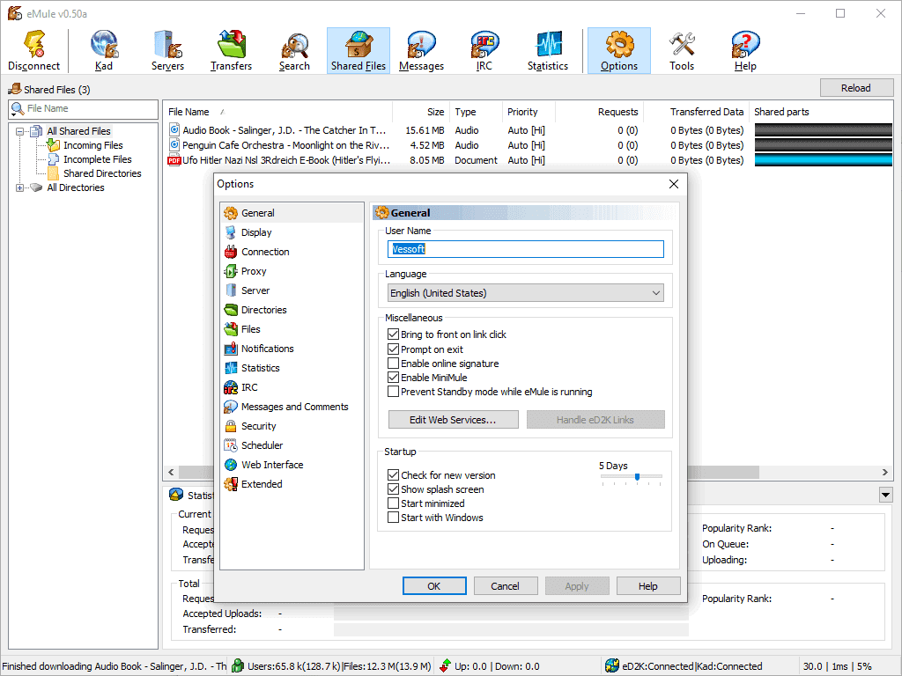Click the Statistics panel icon below file list
This screenshot has width=902, height=676.
176,495
